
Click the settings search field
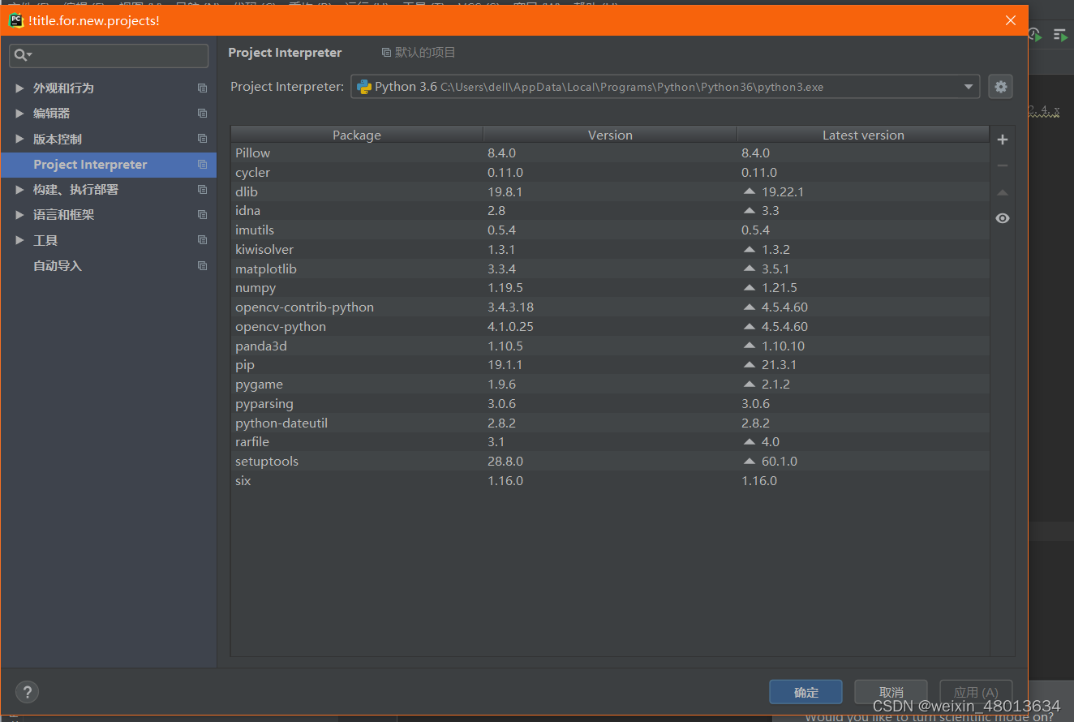pyautogui.click(x=109, y=55)
